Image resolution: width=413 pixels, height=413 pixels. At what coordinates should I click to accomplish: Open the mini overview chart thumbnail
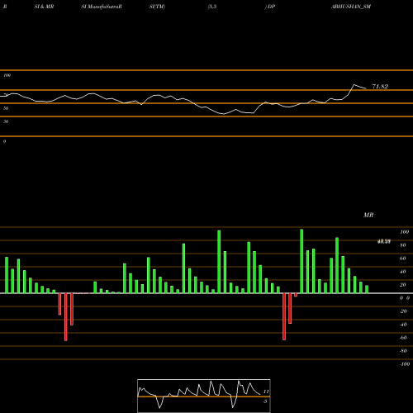pos(204,396)
